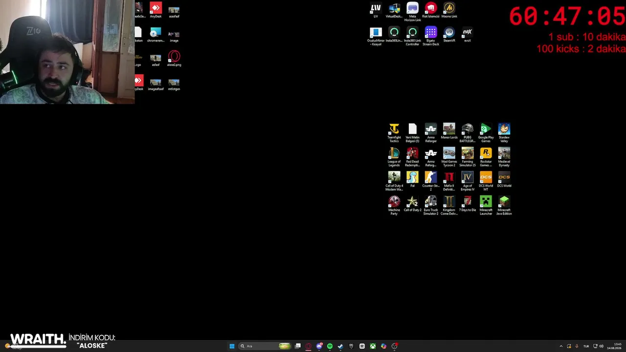Launch 7 Days to Die shortcut

coord(468,204)
